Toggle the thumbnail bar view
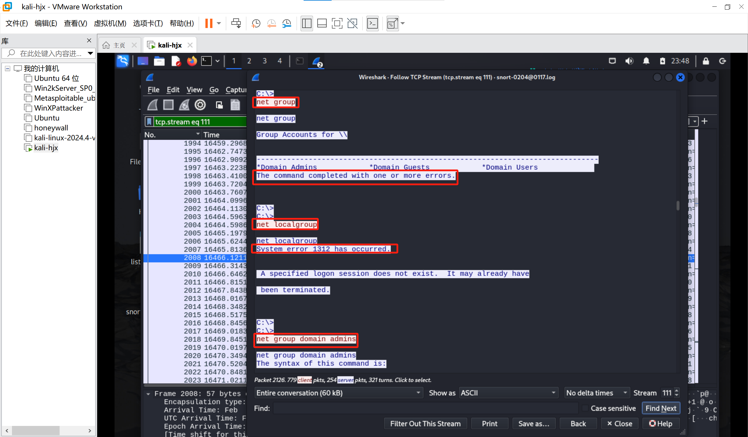748x437 pixels. click(322, 23)
